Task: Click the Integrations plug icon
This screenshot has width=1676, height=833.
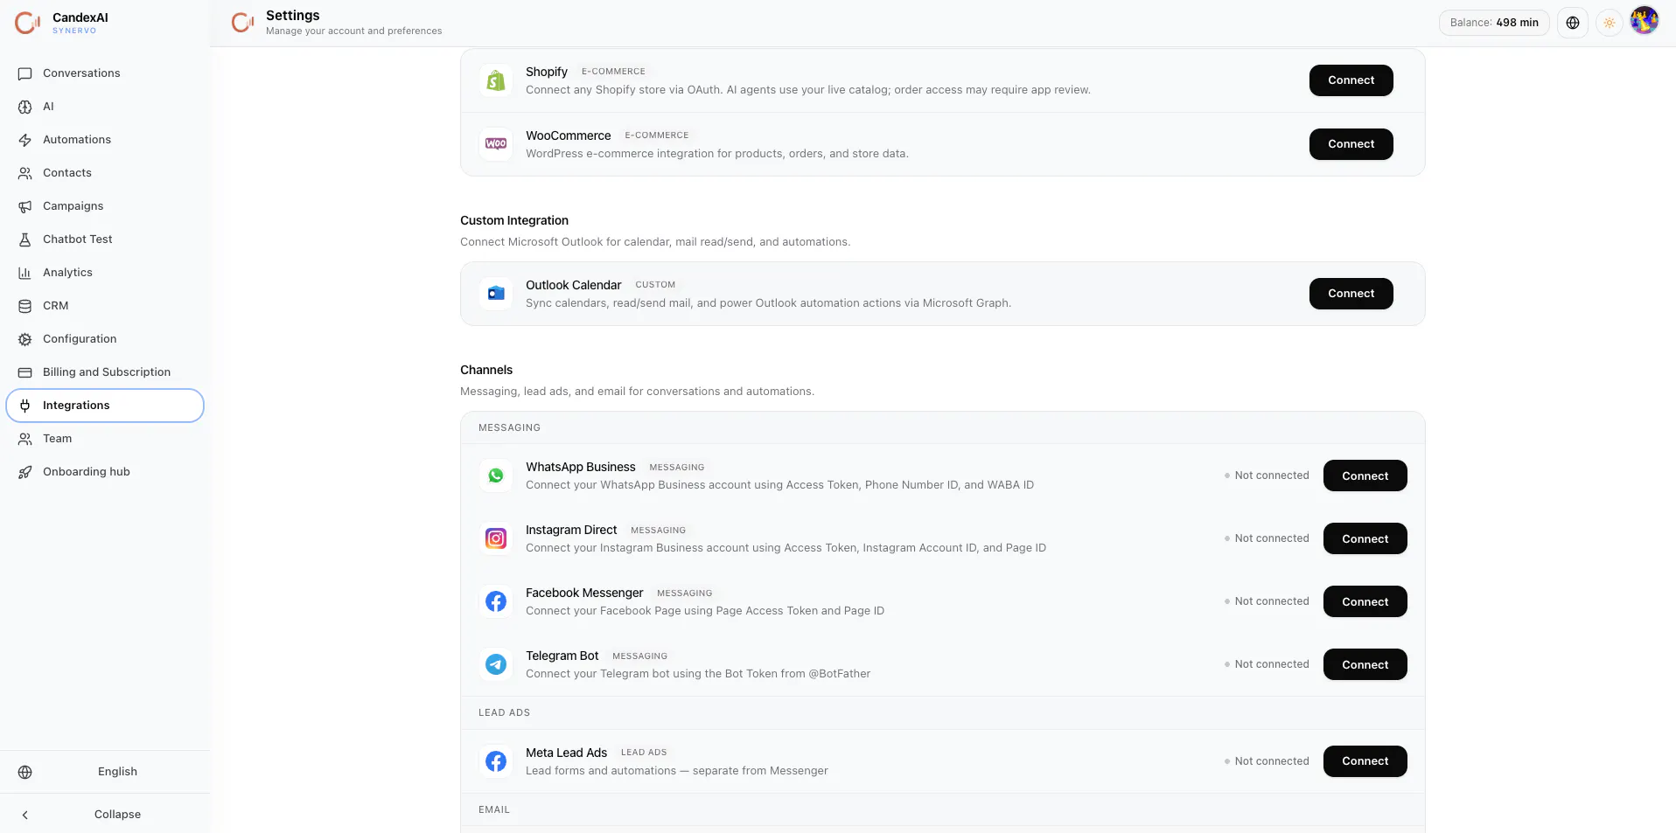Action: coord(25,406)
